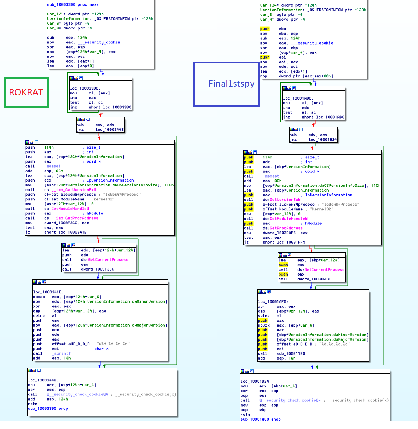Click the color icon on loc_1000341E block
The height and width of the screenshot is (429, 418).
(x=35, y=282)
